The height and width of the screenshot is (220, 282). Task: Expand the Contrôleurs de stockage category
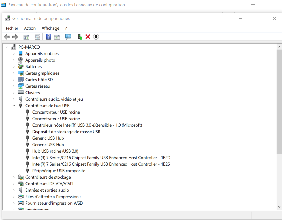14,177
